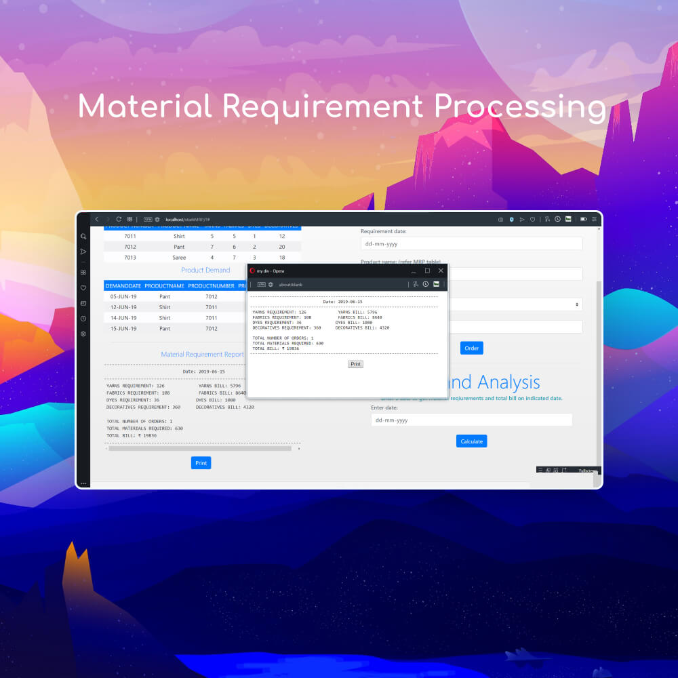The image size is (678, 678).
Task: Go back in the main Opera window
Action: coord(97,219)
